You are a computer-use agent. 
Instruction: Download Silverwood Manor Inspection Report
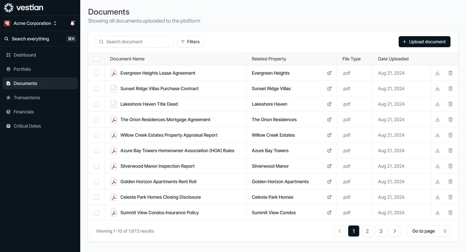pyautogui.click(x=438, y=166)
